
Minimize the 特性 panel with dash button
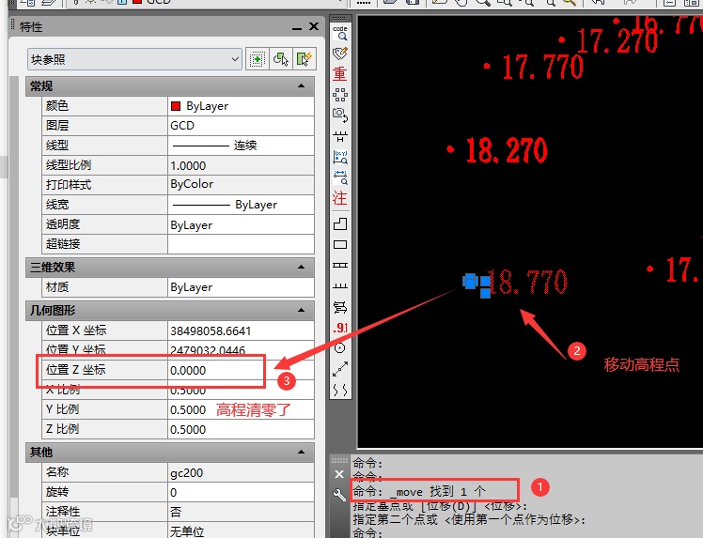(296, 29)
